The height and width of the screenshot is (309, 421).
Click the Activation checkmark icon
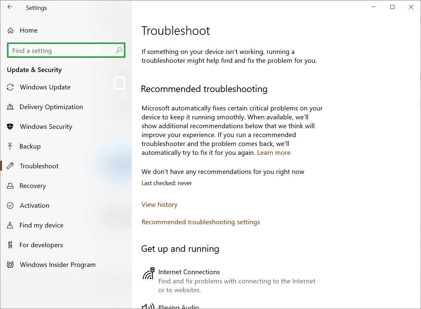(x=10, y=205)
